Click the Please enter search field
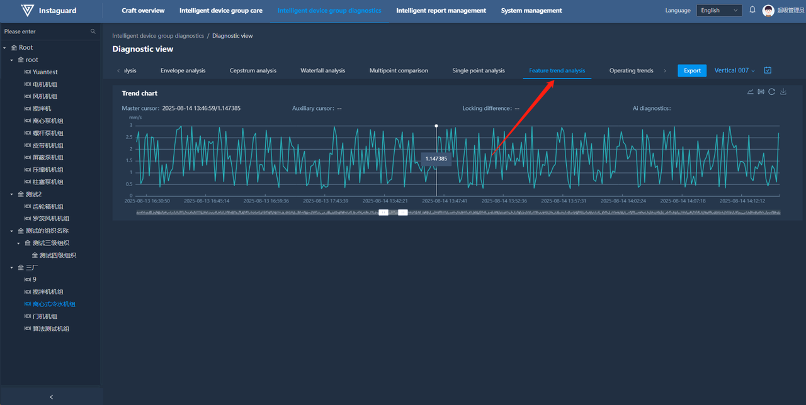 44,31
